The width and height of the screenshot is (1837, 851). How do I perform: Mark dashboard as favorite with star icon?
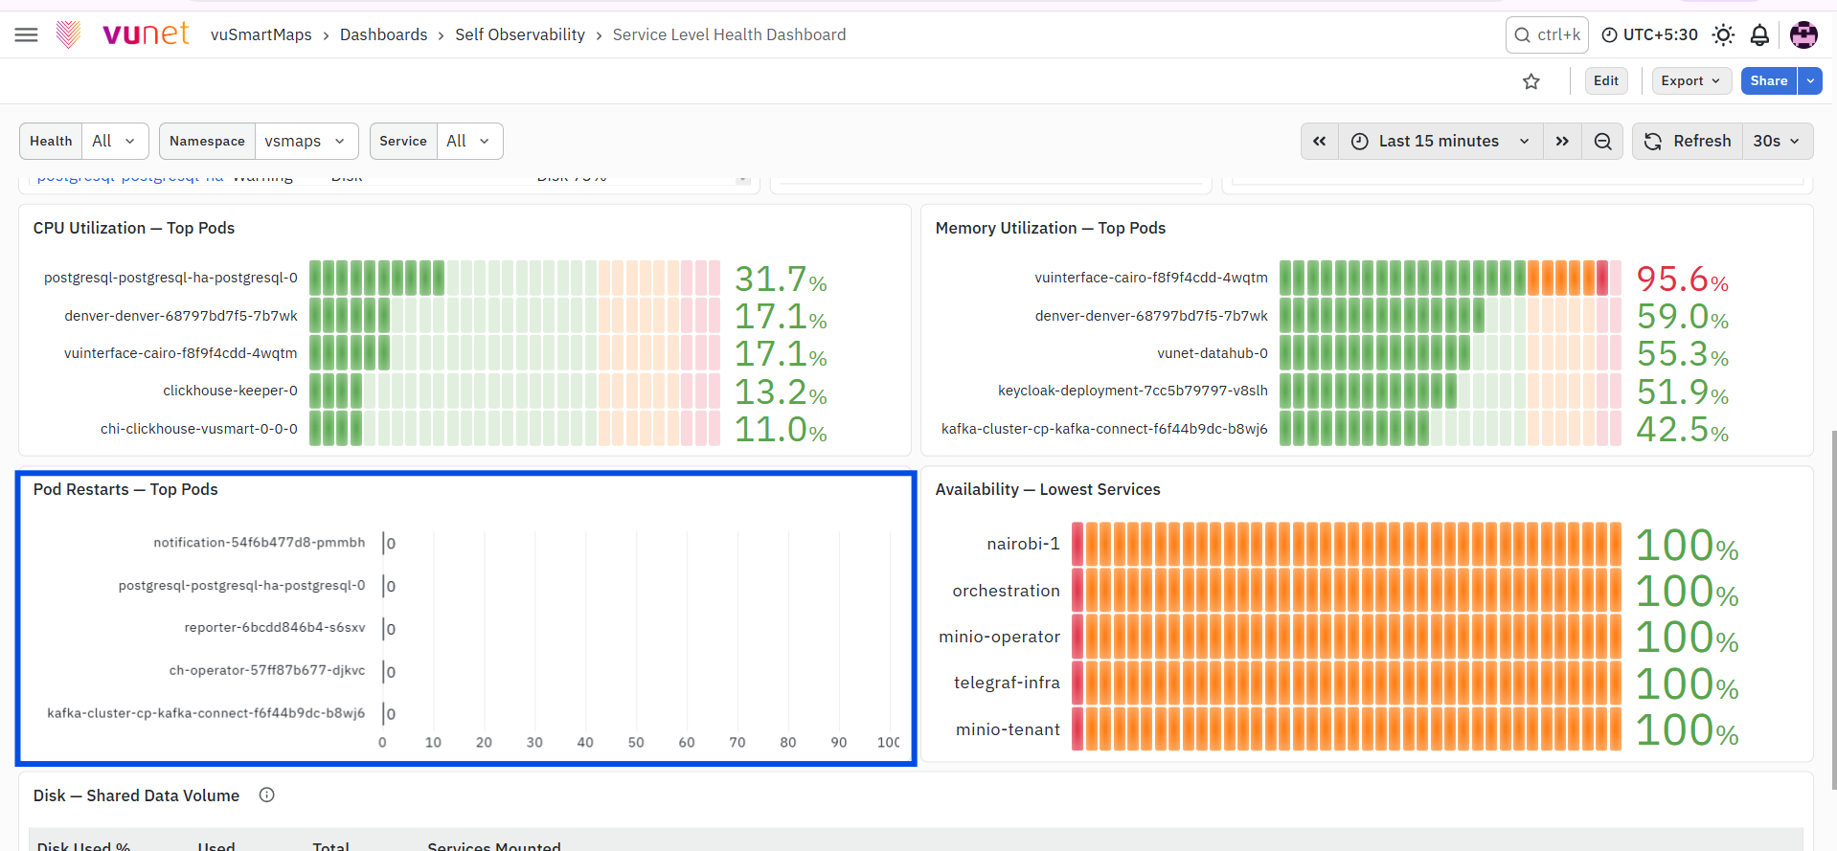1531,81
